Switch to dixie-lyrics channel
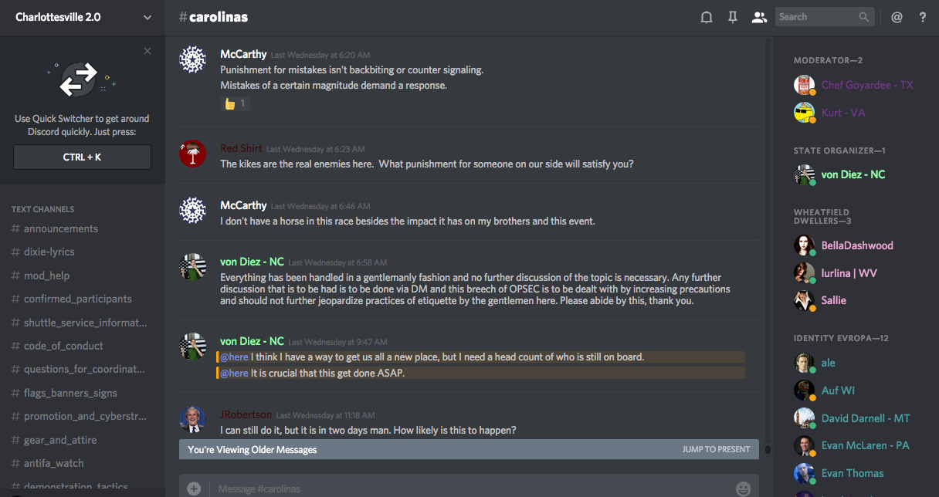The height and width of the screenshot is (497, 939). pyautogui.click(x=49, y=252)
